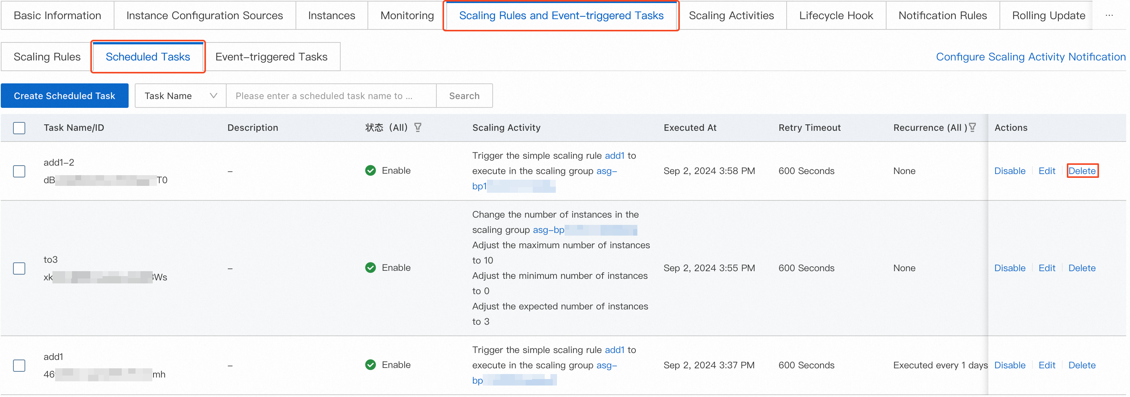Image resolution: width=1130 pixels, height=397 pixels.
Task: Switch to the Event-triggered Tasks sub-tab
Action: click(x=271, y=57)
